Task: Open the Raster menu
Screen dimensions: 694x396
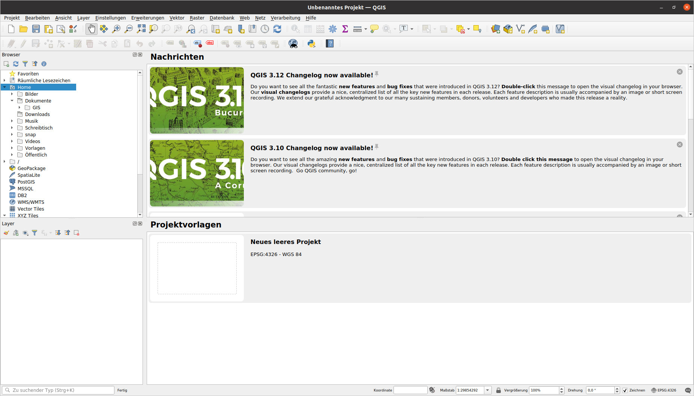Action: click(x=197, y=18)
